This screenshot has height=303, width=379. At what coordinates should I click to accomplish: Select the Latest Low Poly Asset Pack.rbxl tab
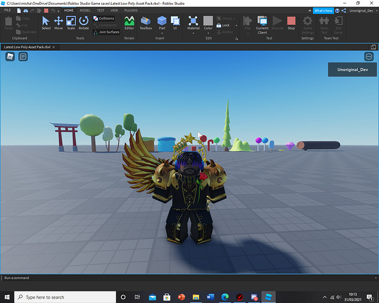pyautogui.click(x=27, y=47)
